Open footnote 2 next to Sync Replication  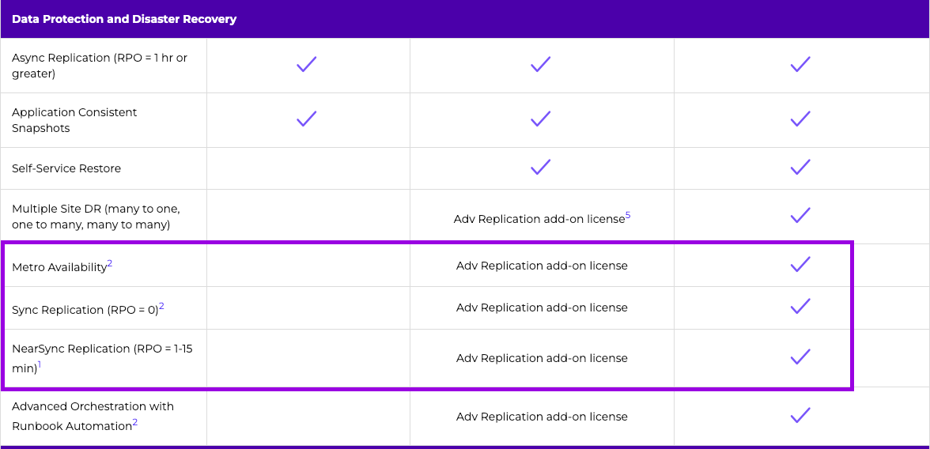point(161,306)
